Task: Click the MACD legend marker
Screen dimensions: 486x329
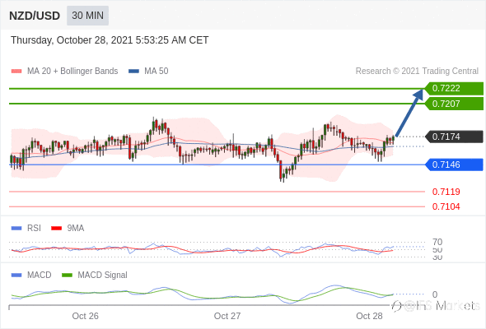Action: pyautogui.click(x=16, y=275)
